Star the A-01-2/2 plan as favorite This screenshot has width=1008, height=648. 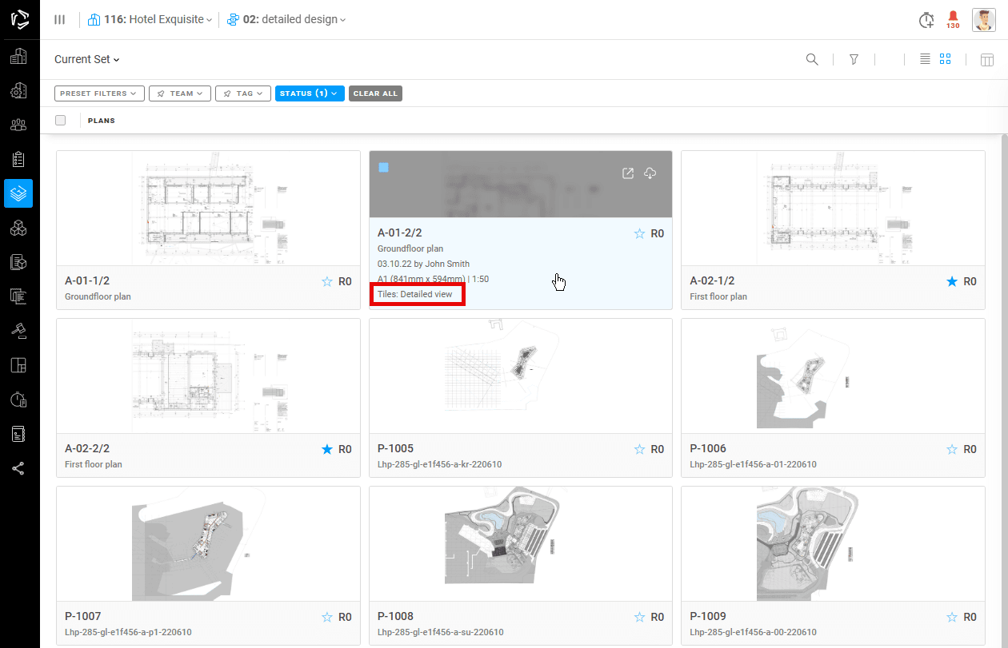pos(639,233)
